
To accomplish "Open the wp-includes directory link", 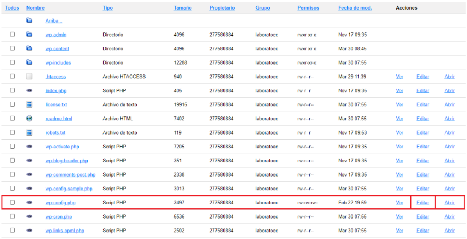I will pos(58,63).
